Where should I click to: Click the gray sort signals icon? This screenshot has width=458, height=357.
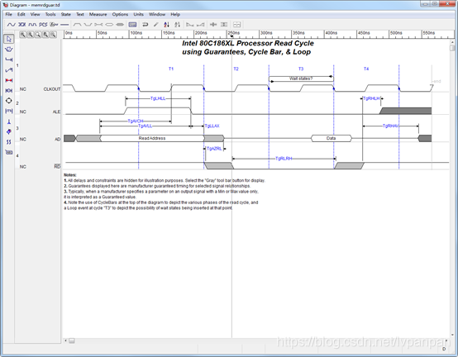coord(177,25)
